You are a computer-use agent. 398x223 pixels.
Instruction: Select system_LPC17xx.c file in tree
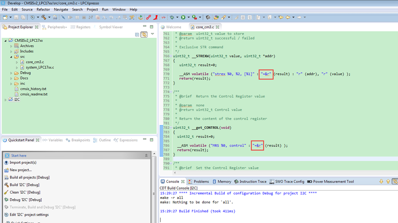(40, 67)
